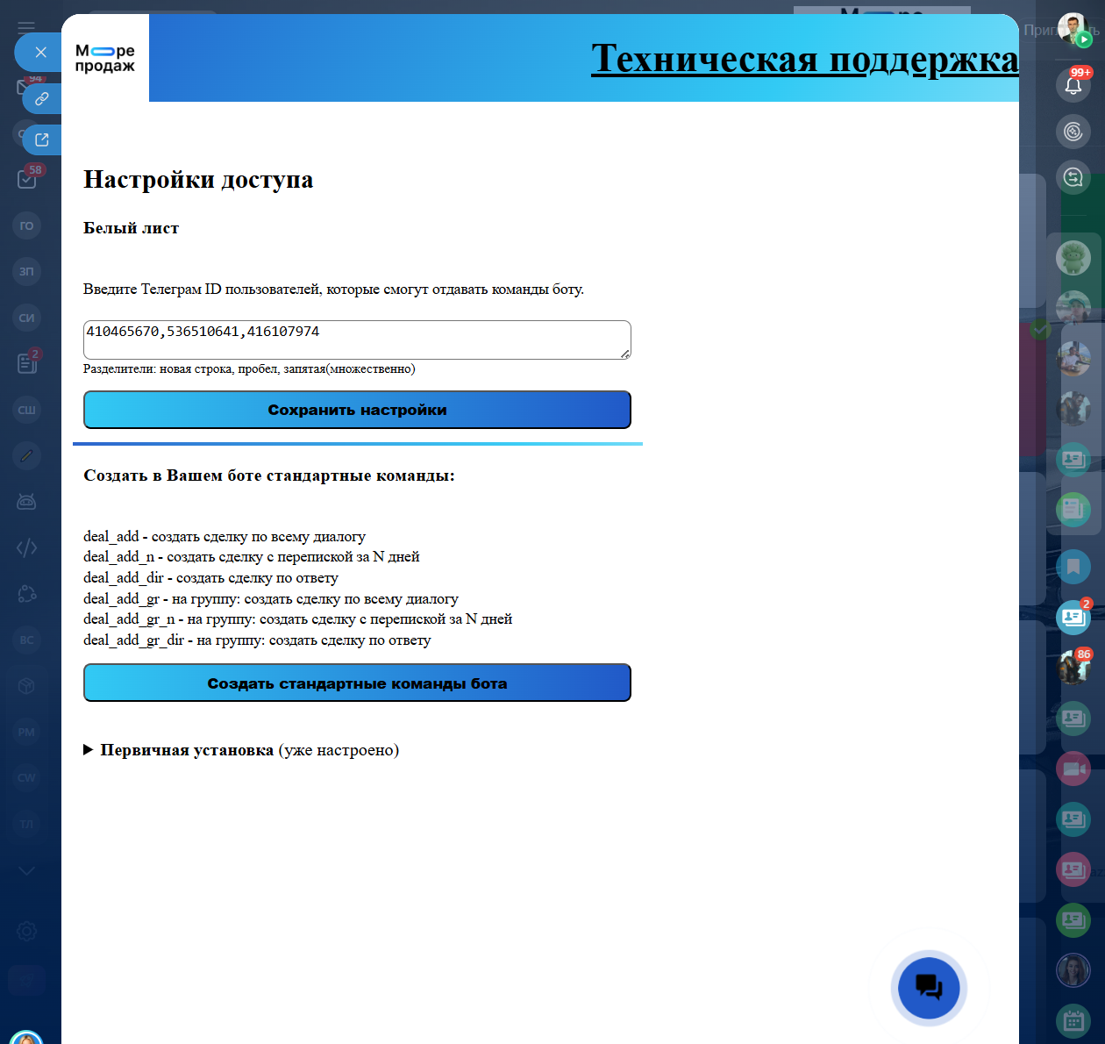The width and height of the screenshot is (1105, 1044).
Task: Click the Море продаж logo
Action: [x=105, y=58]
